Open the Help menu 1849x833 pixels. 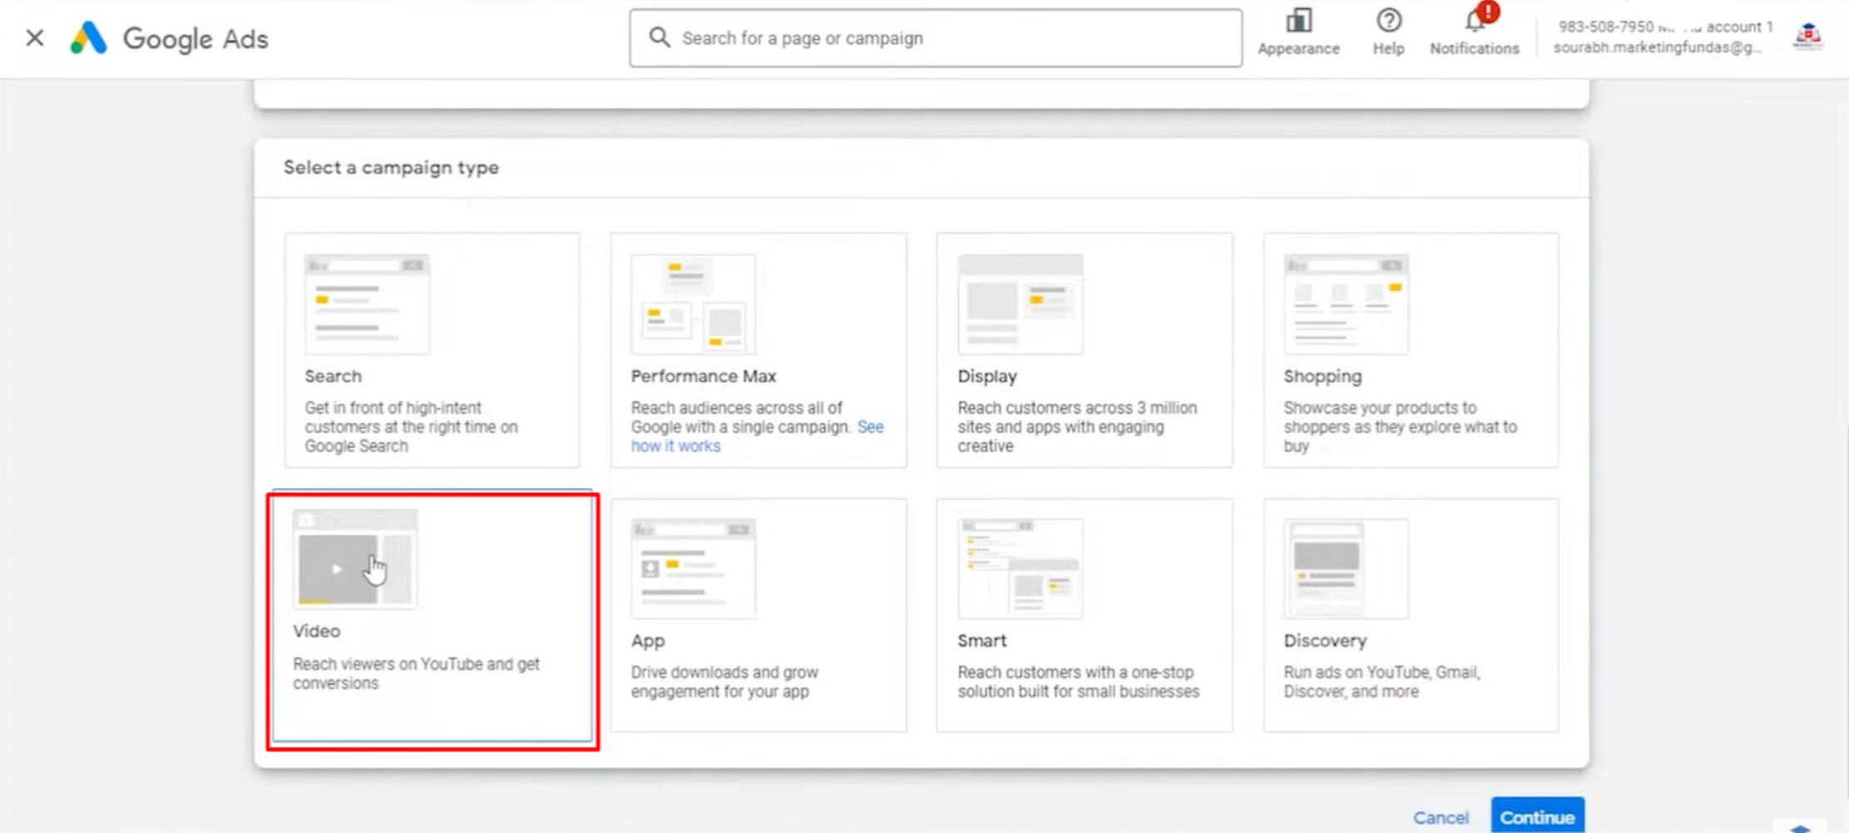pos(1387,32)
